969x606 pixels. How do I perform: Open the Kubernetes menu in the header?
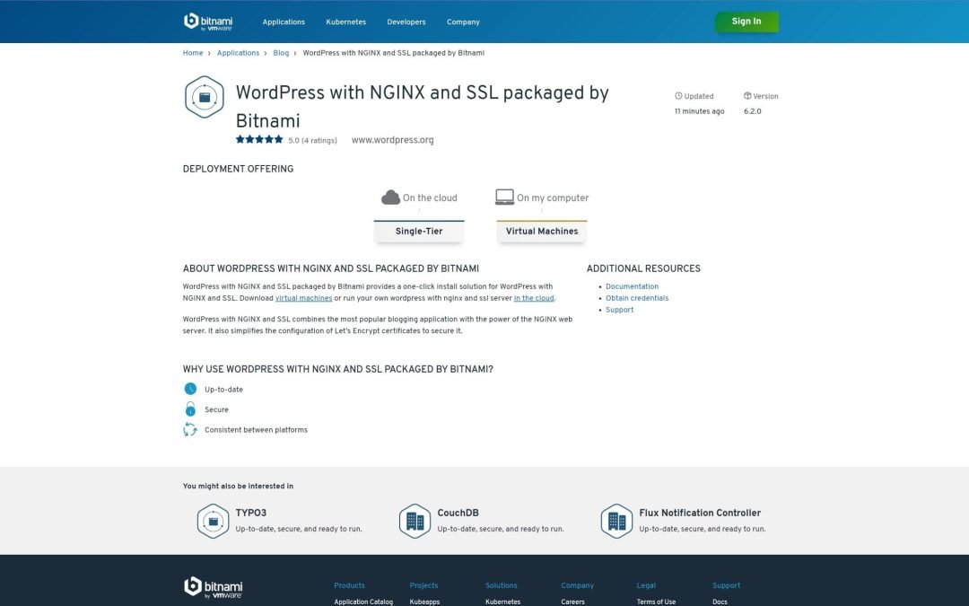[346, 22]
